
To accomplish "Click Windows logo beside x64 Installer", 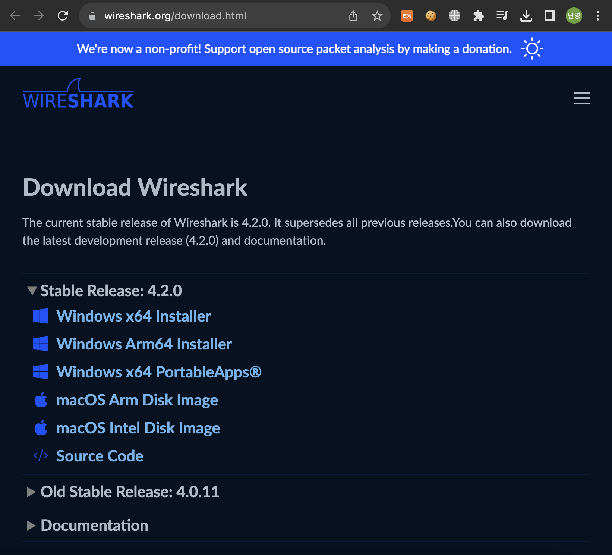I will 41,316.
